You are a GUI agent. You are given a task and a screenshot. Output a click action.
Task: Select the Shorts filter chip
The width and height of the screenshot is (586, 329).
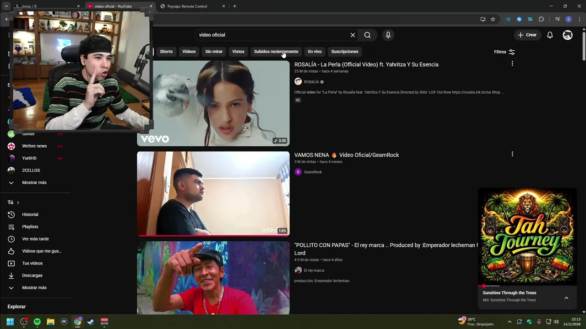click(x=166, y=52)
